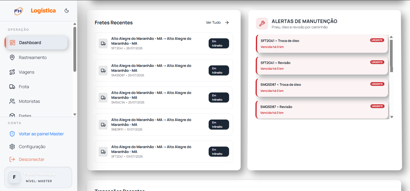Click ALERTAS DE MANUTENÇÃO heading
The height and width of the screenshot is (191, 410).
tap(304, 21)
